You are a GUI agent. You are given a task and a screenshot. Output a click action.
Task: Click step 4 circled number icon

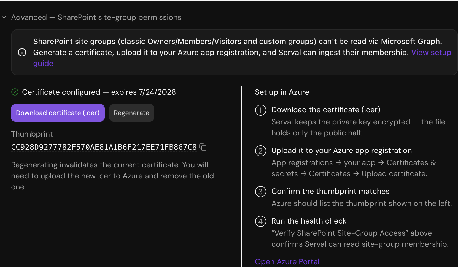point(261,221)
